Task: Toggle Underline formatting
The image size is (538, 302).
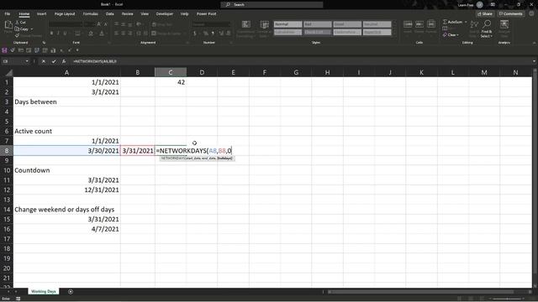Action: pos(65,34)
